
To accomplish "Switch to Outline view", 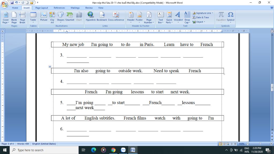I will pos(231,144).
